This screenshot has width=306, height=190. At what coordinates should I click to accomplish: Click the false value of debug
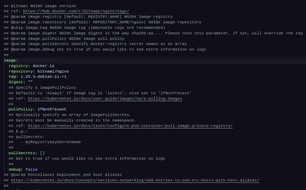[31, 169]
